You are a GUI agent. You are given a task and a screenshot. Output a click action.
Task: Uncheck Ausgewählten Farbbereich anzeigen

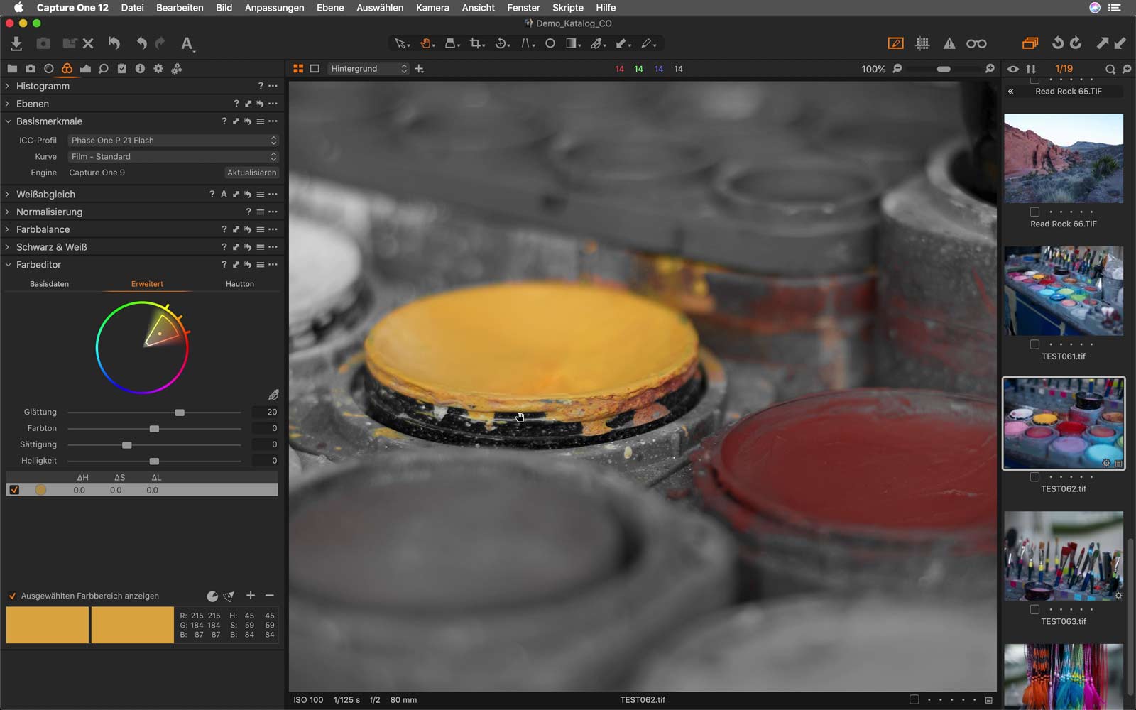[x=12, y=596]
